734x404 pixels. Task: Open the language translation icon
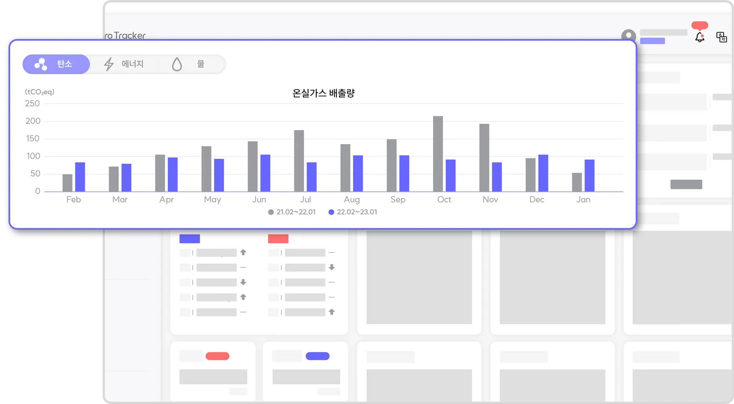point(721,37)
